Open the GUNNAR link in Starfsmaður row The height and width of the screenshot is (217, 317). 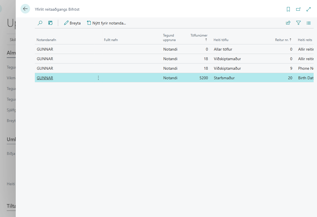point(45,78)
